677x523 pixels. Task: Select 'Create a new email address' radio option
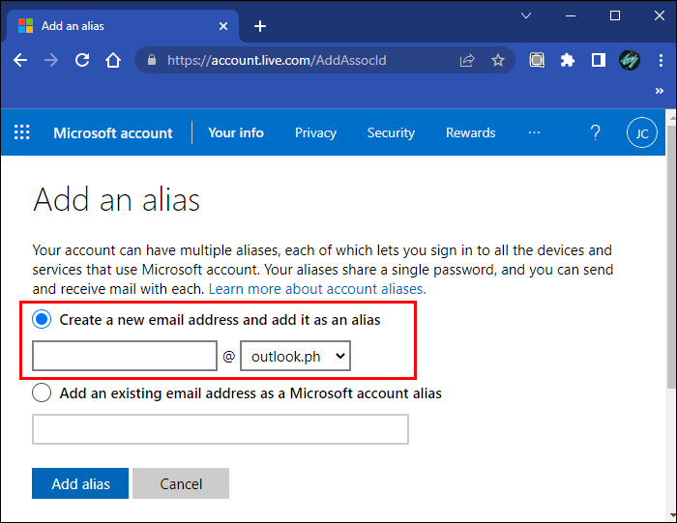point(43,319)
